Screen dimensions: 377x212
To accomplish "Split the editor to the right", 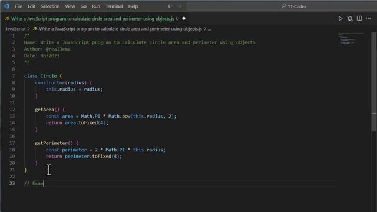I will [359, 18].
